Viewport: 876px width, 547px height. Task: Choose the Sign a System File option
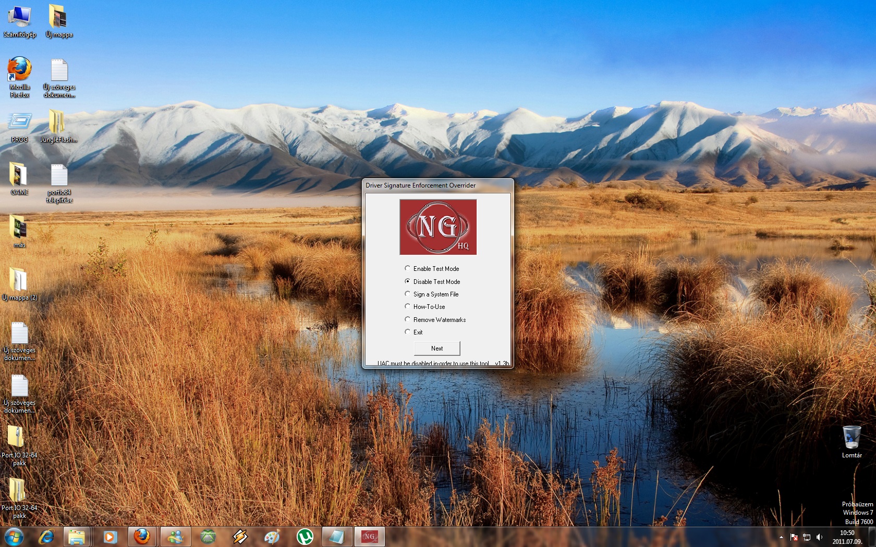(x=408, y=294)
